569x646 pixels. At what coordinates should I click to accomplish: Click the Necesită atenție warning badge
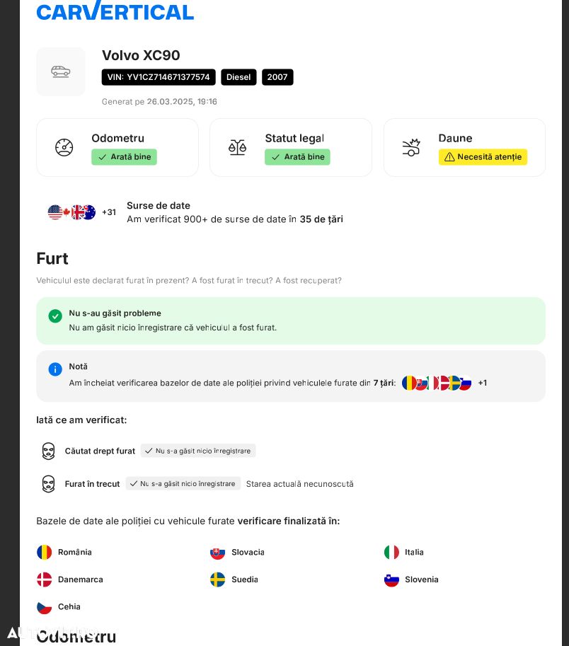483,157
